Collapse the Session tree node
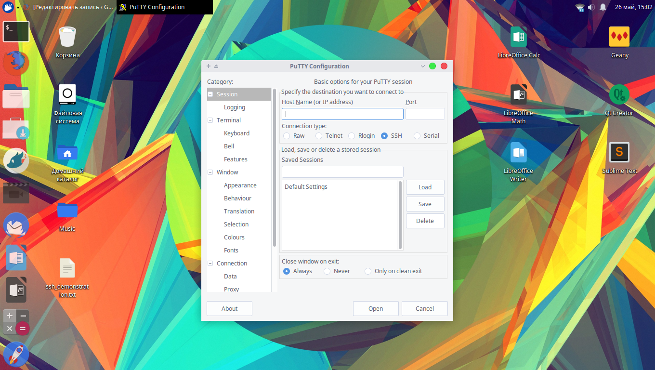Screen dimensions: 655x370 click(x=210, y=94)
